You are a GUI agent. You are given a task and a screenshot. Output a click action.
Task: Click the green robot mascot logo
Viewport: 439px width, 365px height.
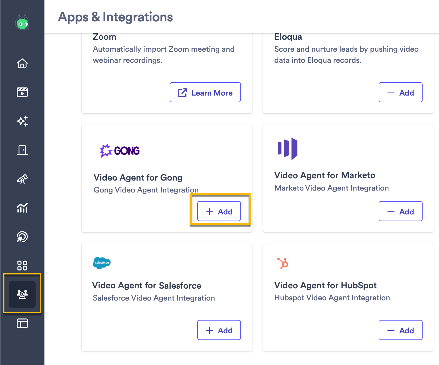click(x=22, y=22)
